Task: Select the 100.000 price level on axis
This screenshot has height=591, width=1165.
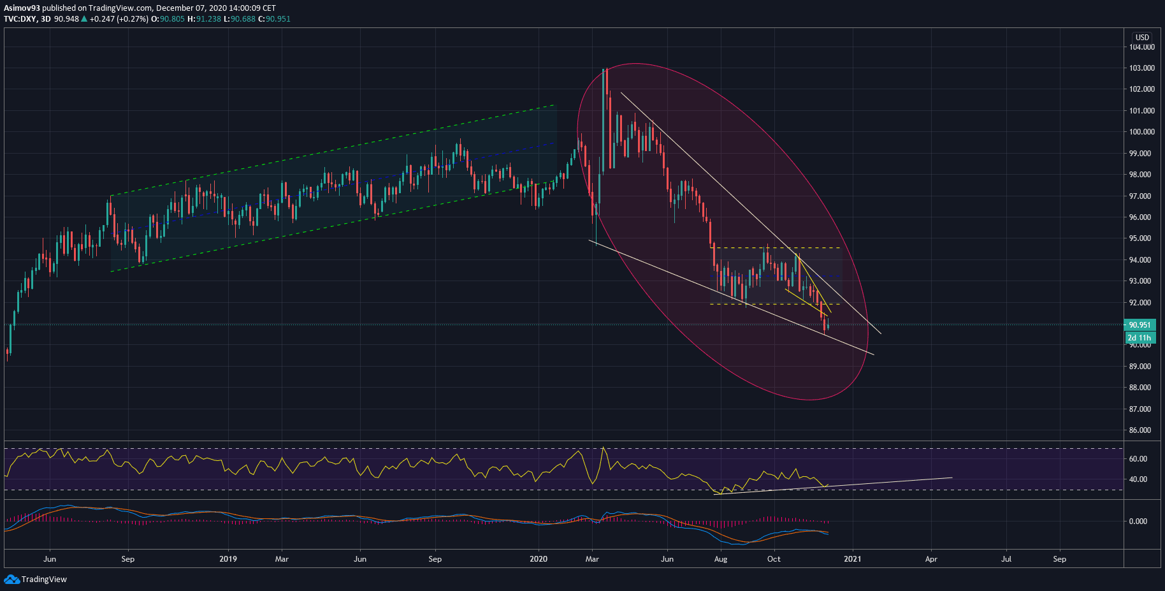Action: (1141, 132)
